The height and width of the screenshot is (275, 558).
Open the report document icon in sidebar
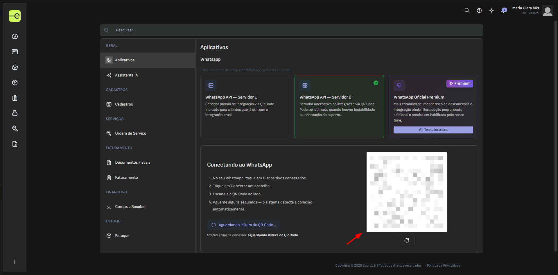coord(15,144)
